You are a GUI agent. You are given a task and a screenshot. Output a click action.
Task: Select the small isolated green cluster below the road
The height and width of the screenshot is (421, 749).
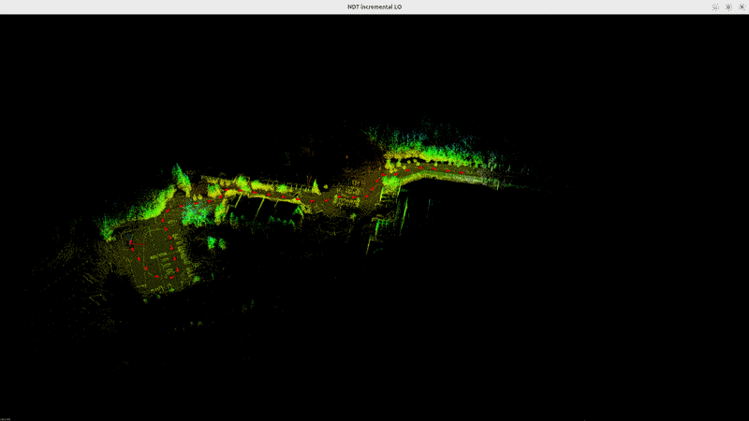point(213,243)
